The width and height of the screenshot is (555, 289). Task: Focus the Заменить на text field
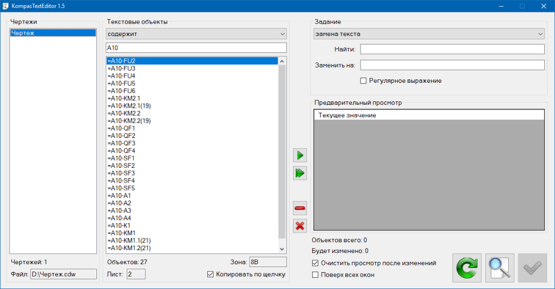click(452, 65)
